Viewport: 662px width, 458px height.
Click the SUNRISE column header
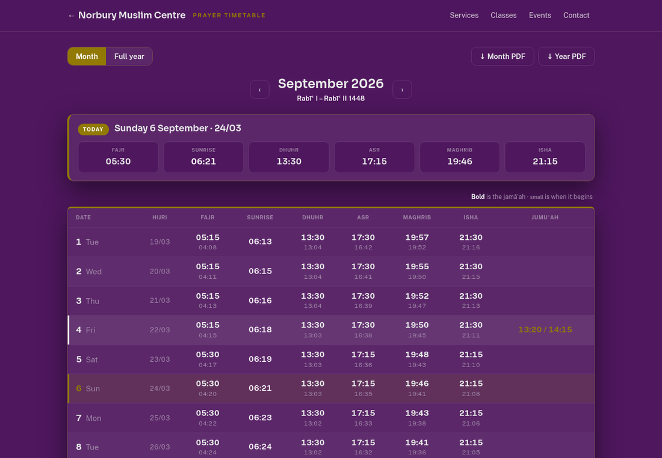[260, 217]
